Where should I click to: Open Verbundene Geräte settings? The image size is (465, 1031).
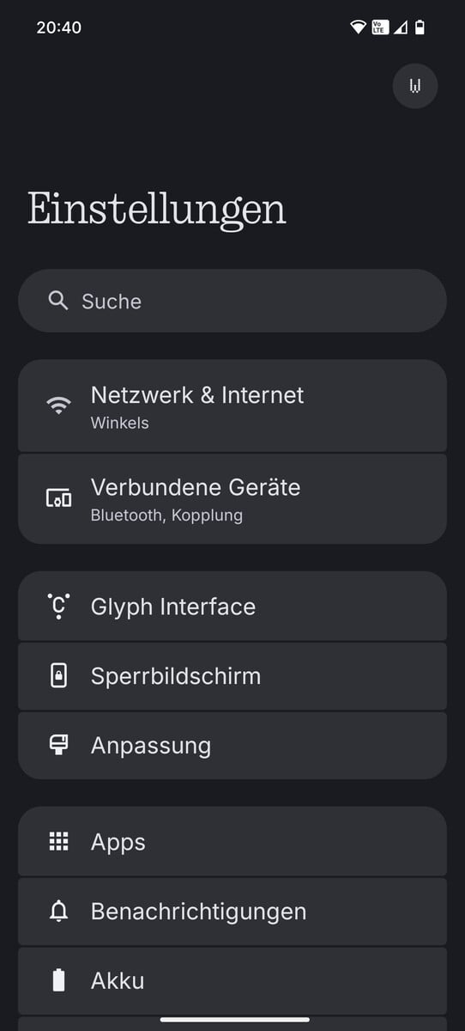[x=232, y=498]
